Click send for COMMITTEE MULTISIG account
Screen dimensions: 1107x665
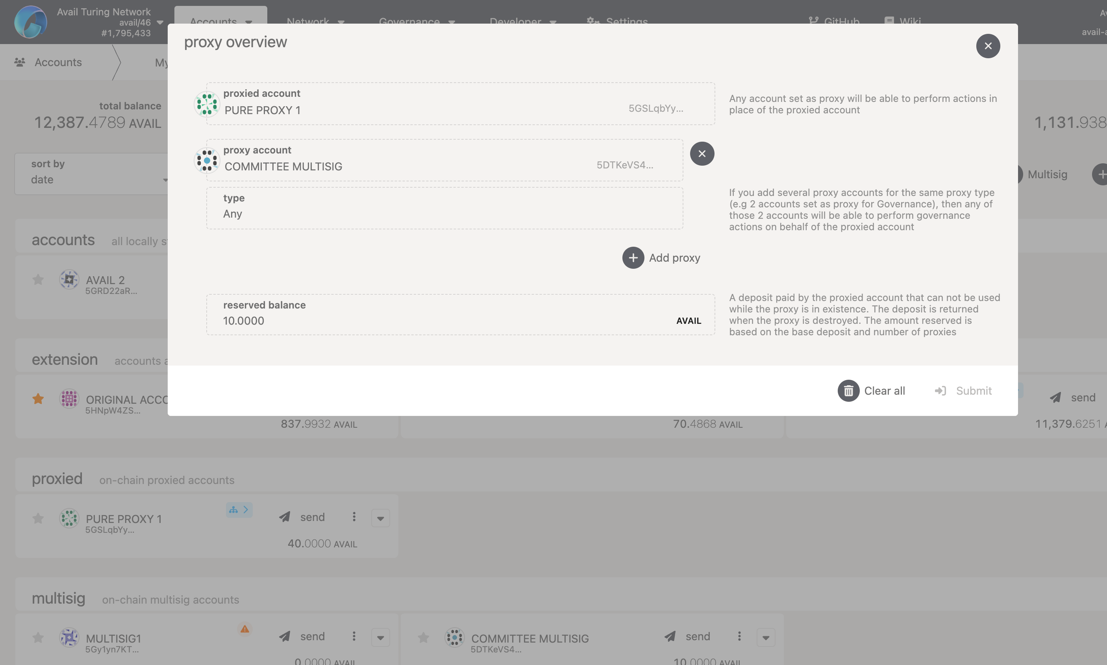tap(688, 636)
